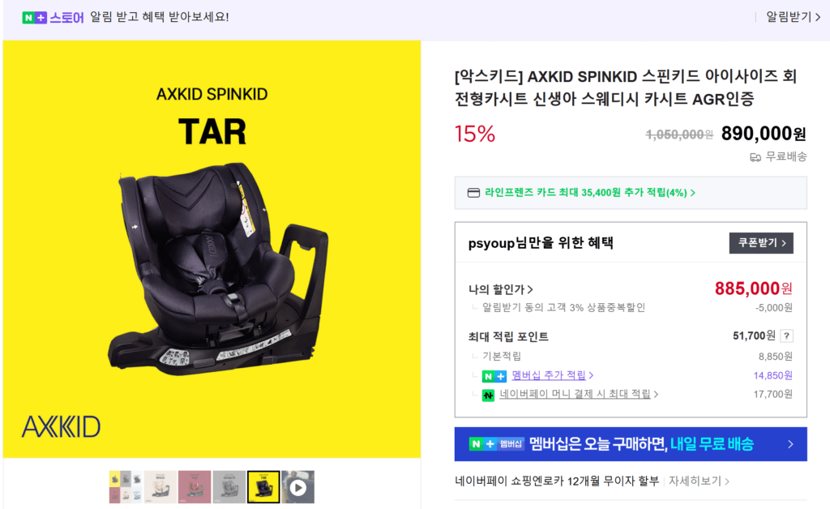Expand the 나의 할인가 discount details

pos(500,289)
